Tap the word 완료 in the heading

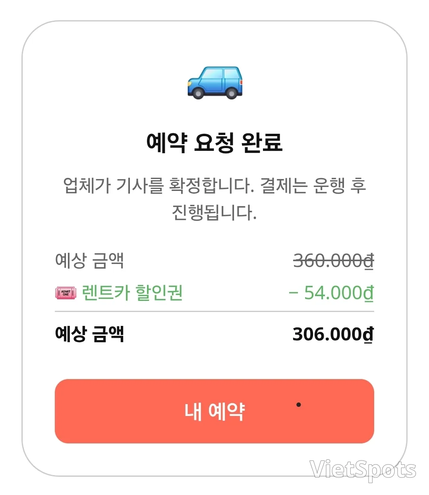262,143
